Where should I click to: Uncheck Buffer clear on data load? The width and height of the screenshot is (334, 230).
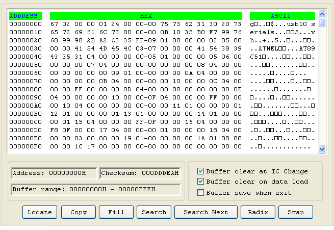(x=200, y=182)
